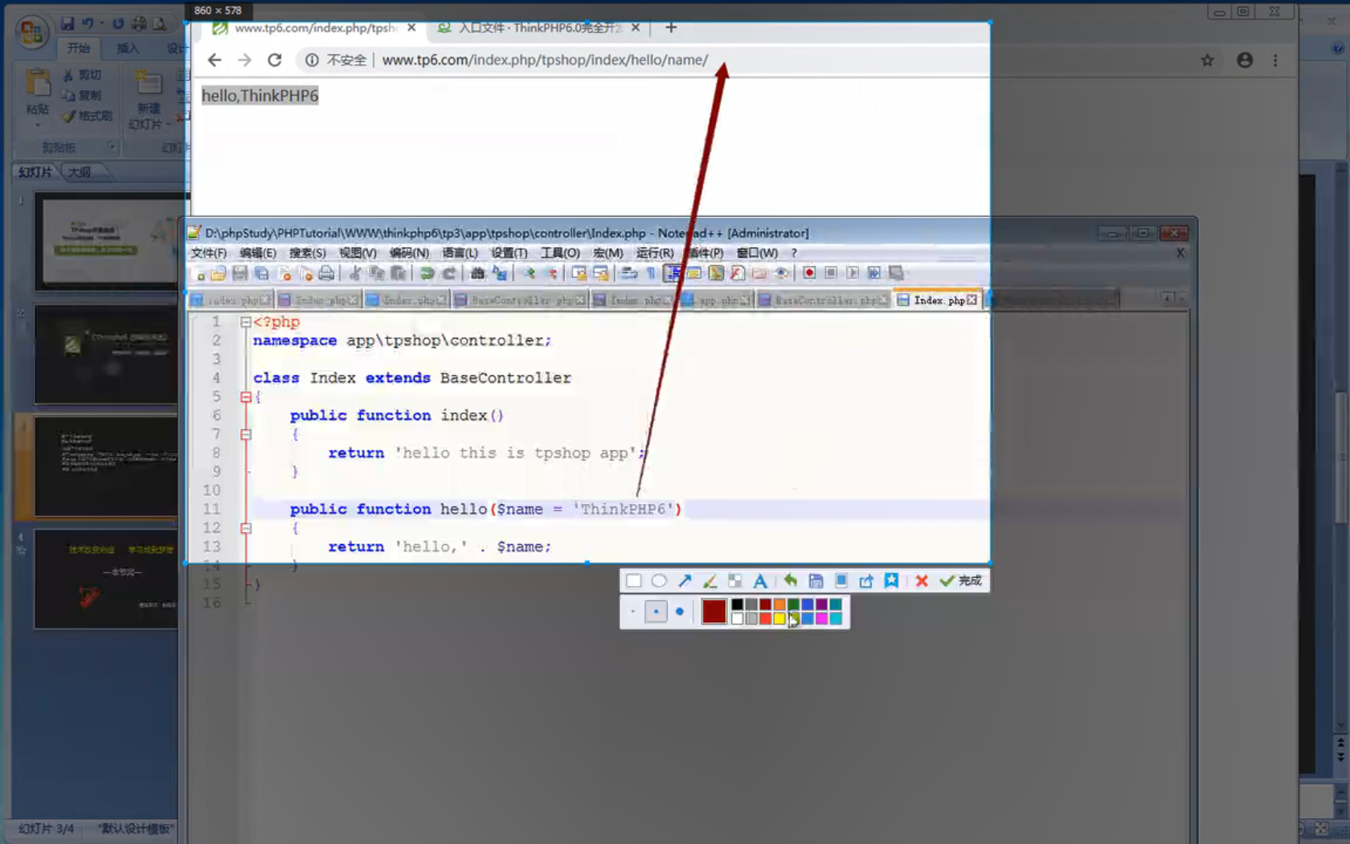1350x844 pixels.
Task: Go back in the browser
Action: [x=214, y=59]
